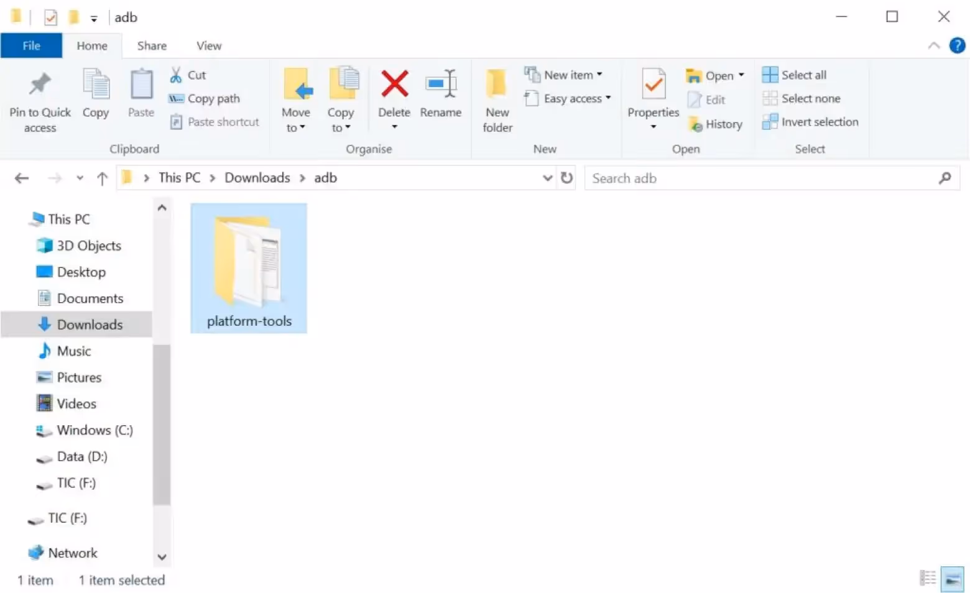Pin current folder to Quick access
The width and height of the screenshot is (970, 593).
[39, 99]
